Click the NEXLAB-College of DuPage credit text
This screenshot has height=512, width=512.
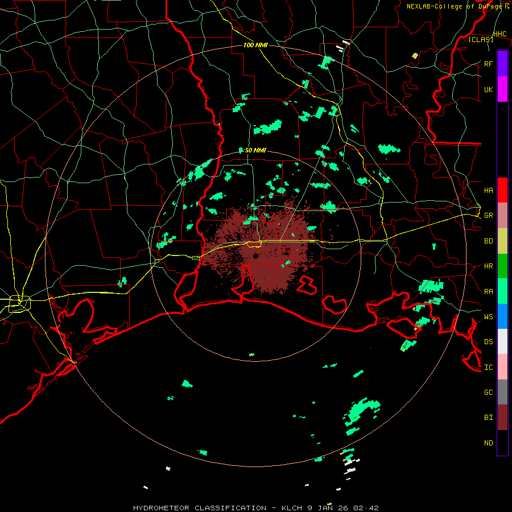click(x=455, y=6)
